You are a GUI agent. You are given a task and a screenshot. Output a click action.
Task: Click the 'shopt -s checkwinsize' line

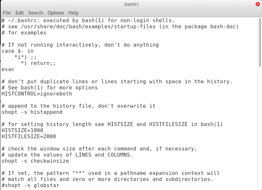click(x=35, y=161)
